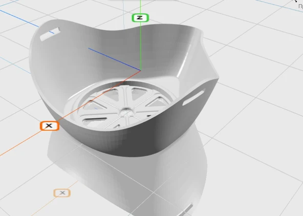Select the pointed right corner of bowl rim
The height and width of the screenshot is (216, 303).
(217, 77)
